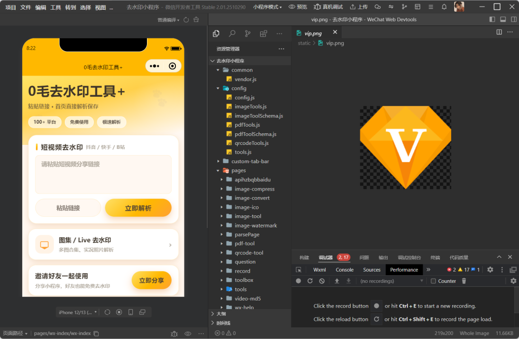This screenshot has height=339, width=519.
Task: Tap the 立即解析 button
Action: point(138,208)
